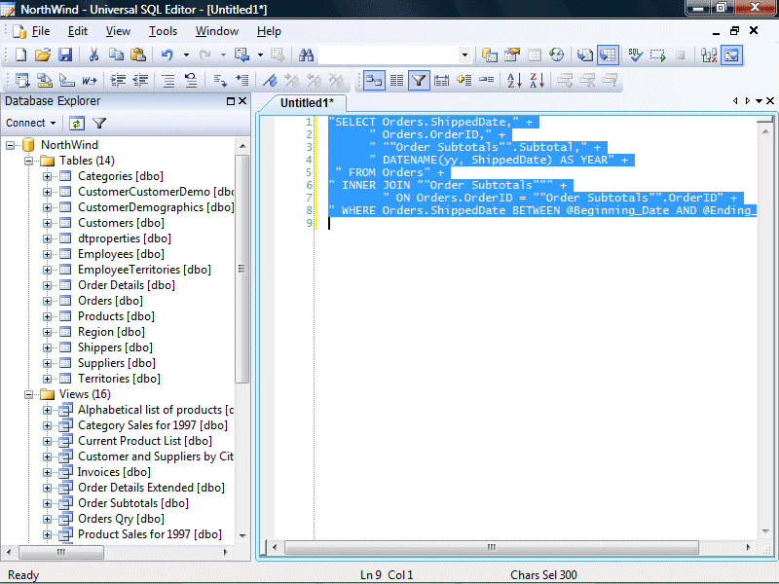Select the Products [dbo] table
Viewport: 779px width, 584px height.
tap(116, 316)
